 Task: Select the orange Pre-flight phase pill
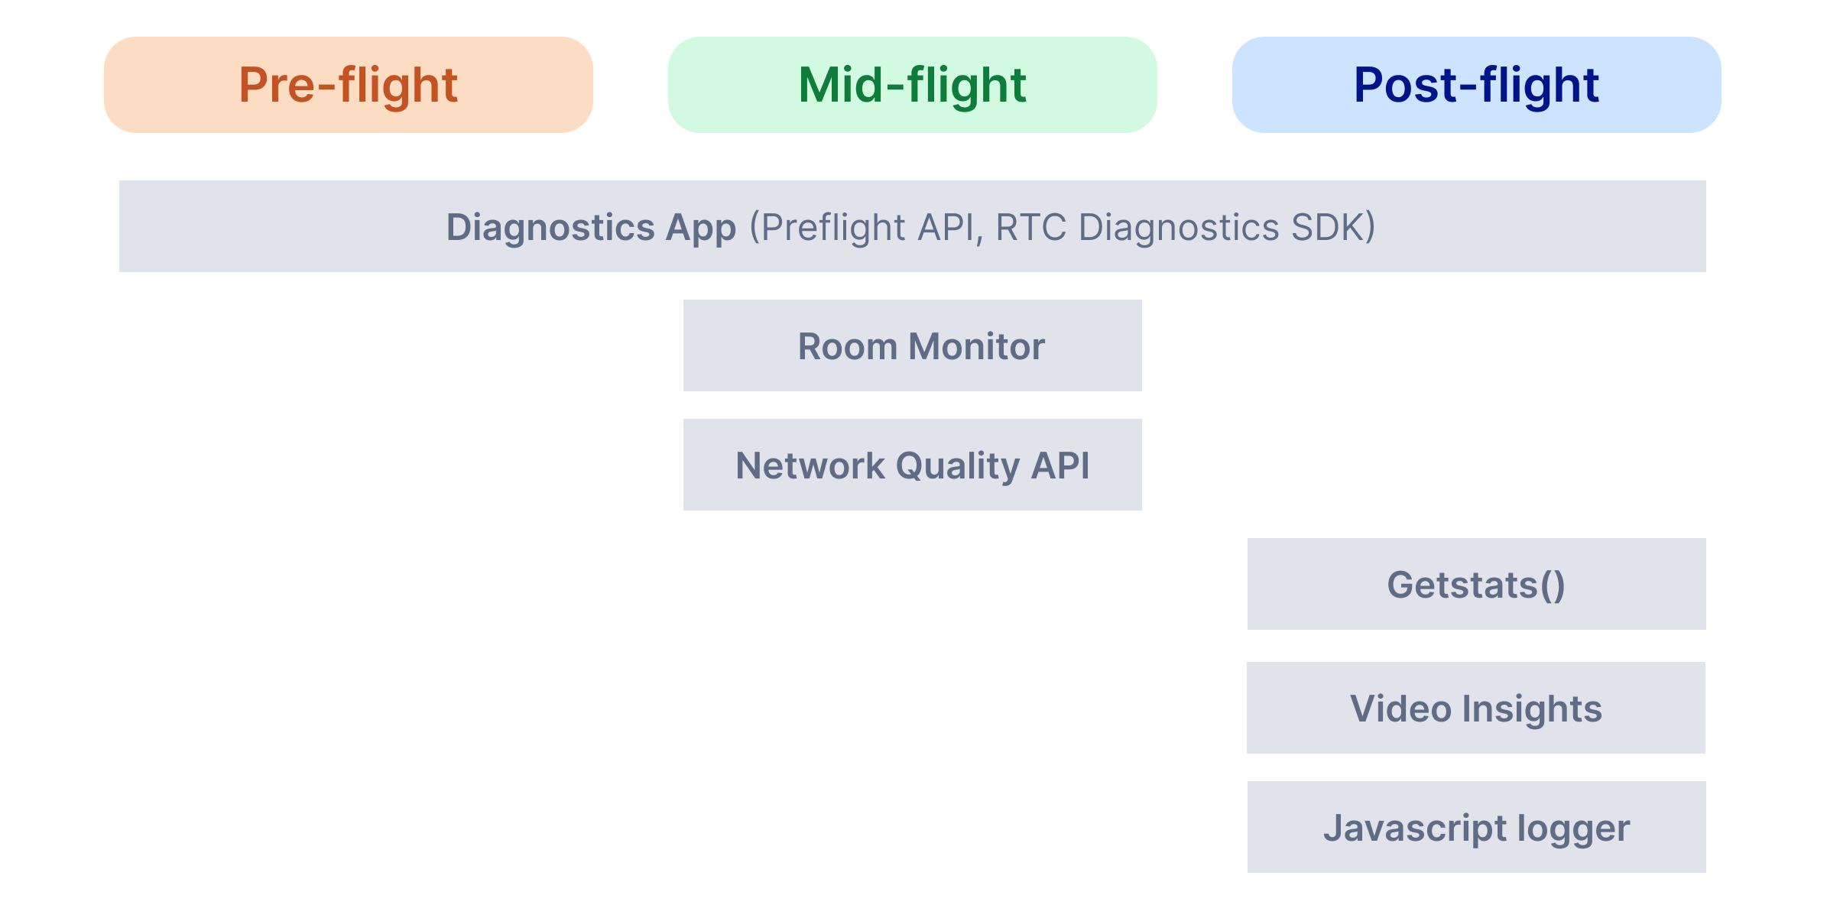point(349,85)
